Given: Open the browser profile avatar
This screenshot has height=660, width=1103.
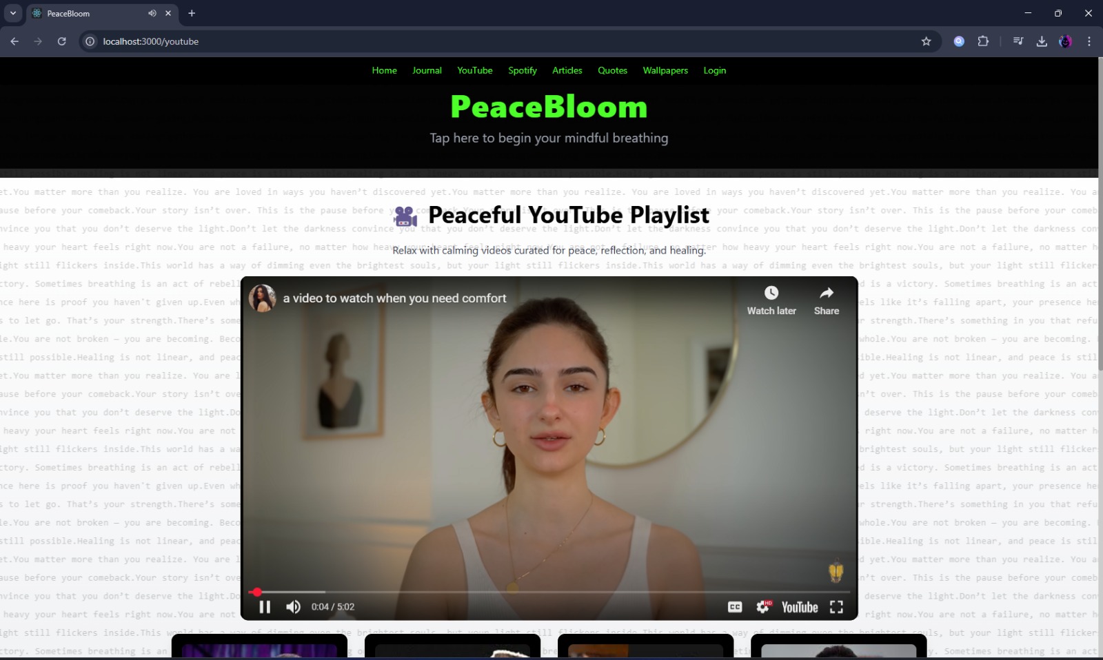Looking at the screenshot, I should (x=1065, y=41).
